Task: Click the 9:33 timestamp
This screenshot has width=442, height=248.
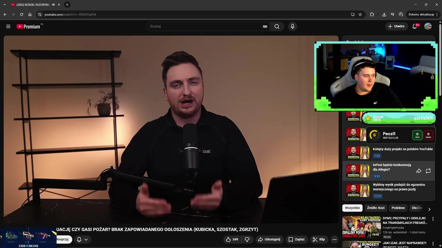Action: point(377,176)
